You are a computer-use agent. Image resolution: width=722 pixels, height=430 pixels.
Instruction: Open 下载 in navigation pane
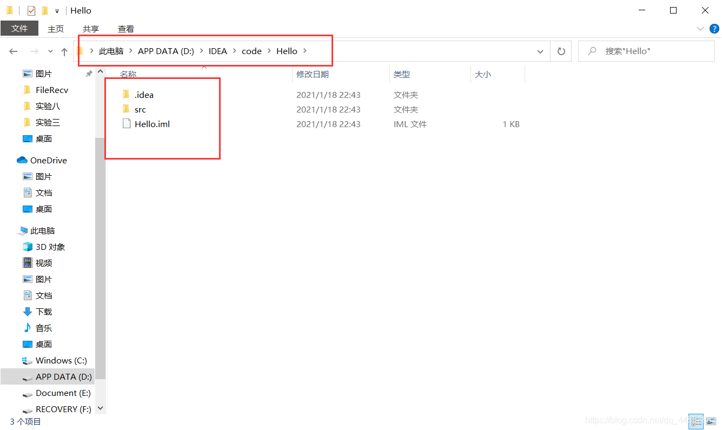[x=44, y=312]
